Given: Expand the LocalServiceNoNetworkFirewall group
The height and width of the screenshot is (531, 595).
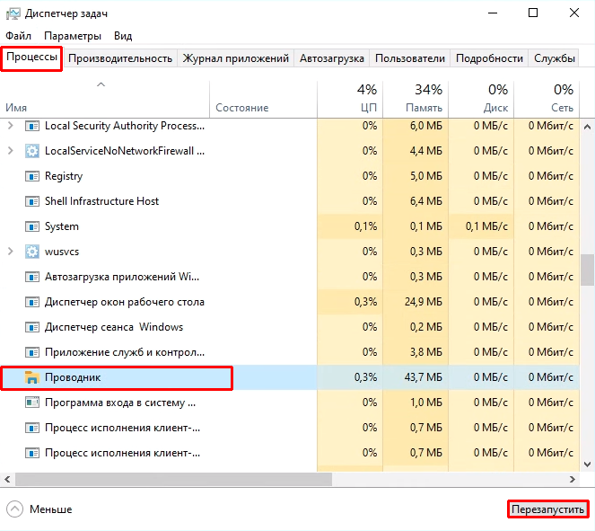Looking at the screenshot, I should pyautogui.click(x=11, y=151).
